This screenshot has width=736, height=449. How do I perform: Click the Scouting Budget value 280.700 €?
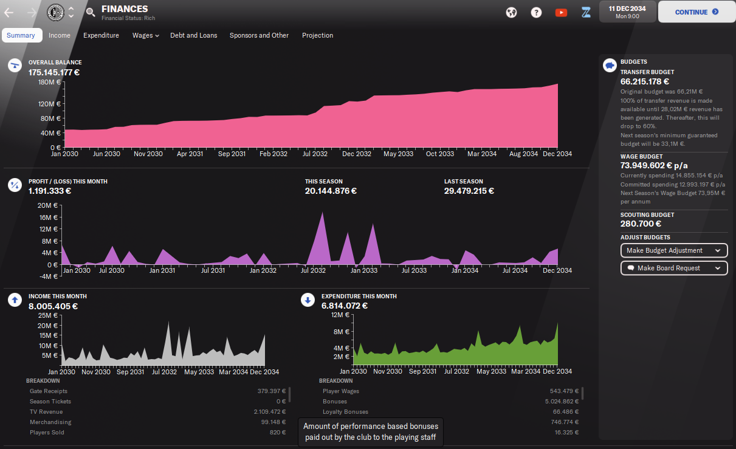[x=641, y=224]
